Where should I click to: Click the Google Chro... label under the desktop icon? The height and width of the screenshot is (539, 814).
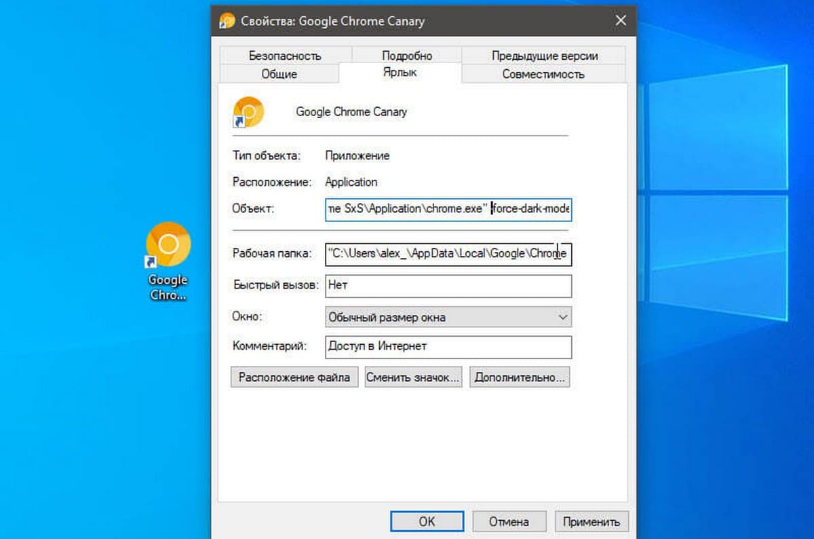tap(168, 287)
